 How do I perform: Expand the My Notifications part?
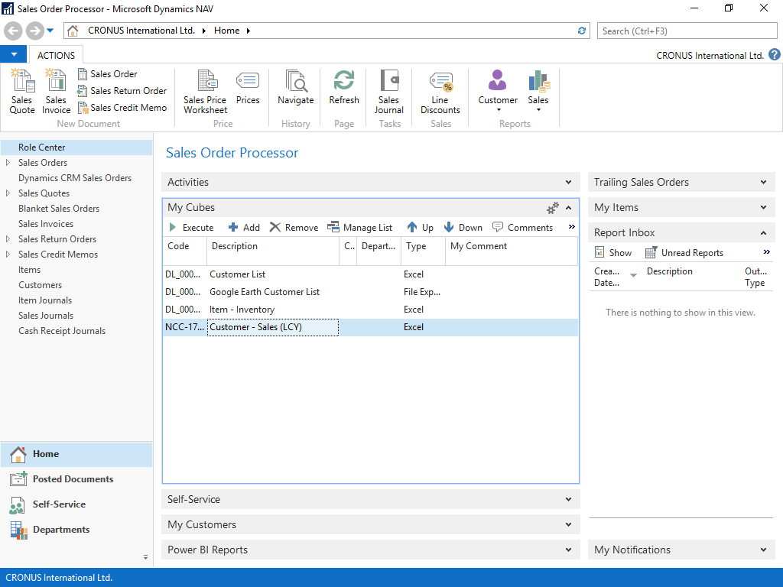click(764, 550)
